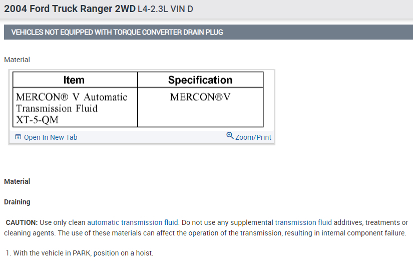This screenshot has height=264, width=413.
Task: Click the Zoom/Print magnifier icon
Action: [x=230, y=135]
